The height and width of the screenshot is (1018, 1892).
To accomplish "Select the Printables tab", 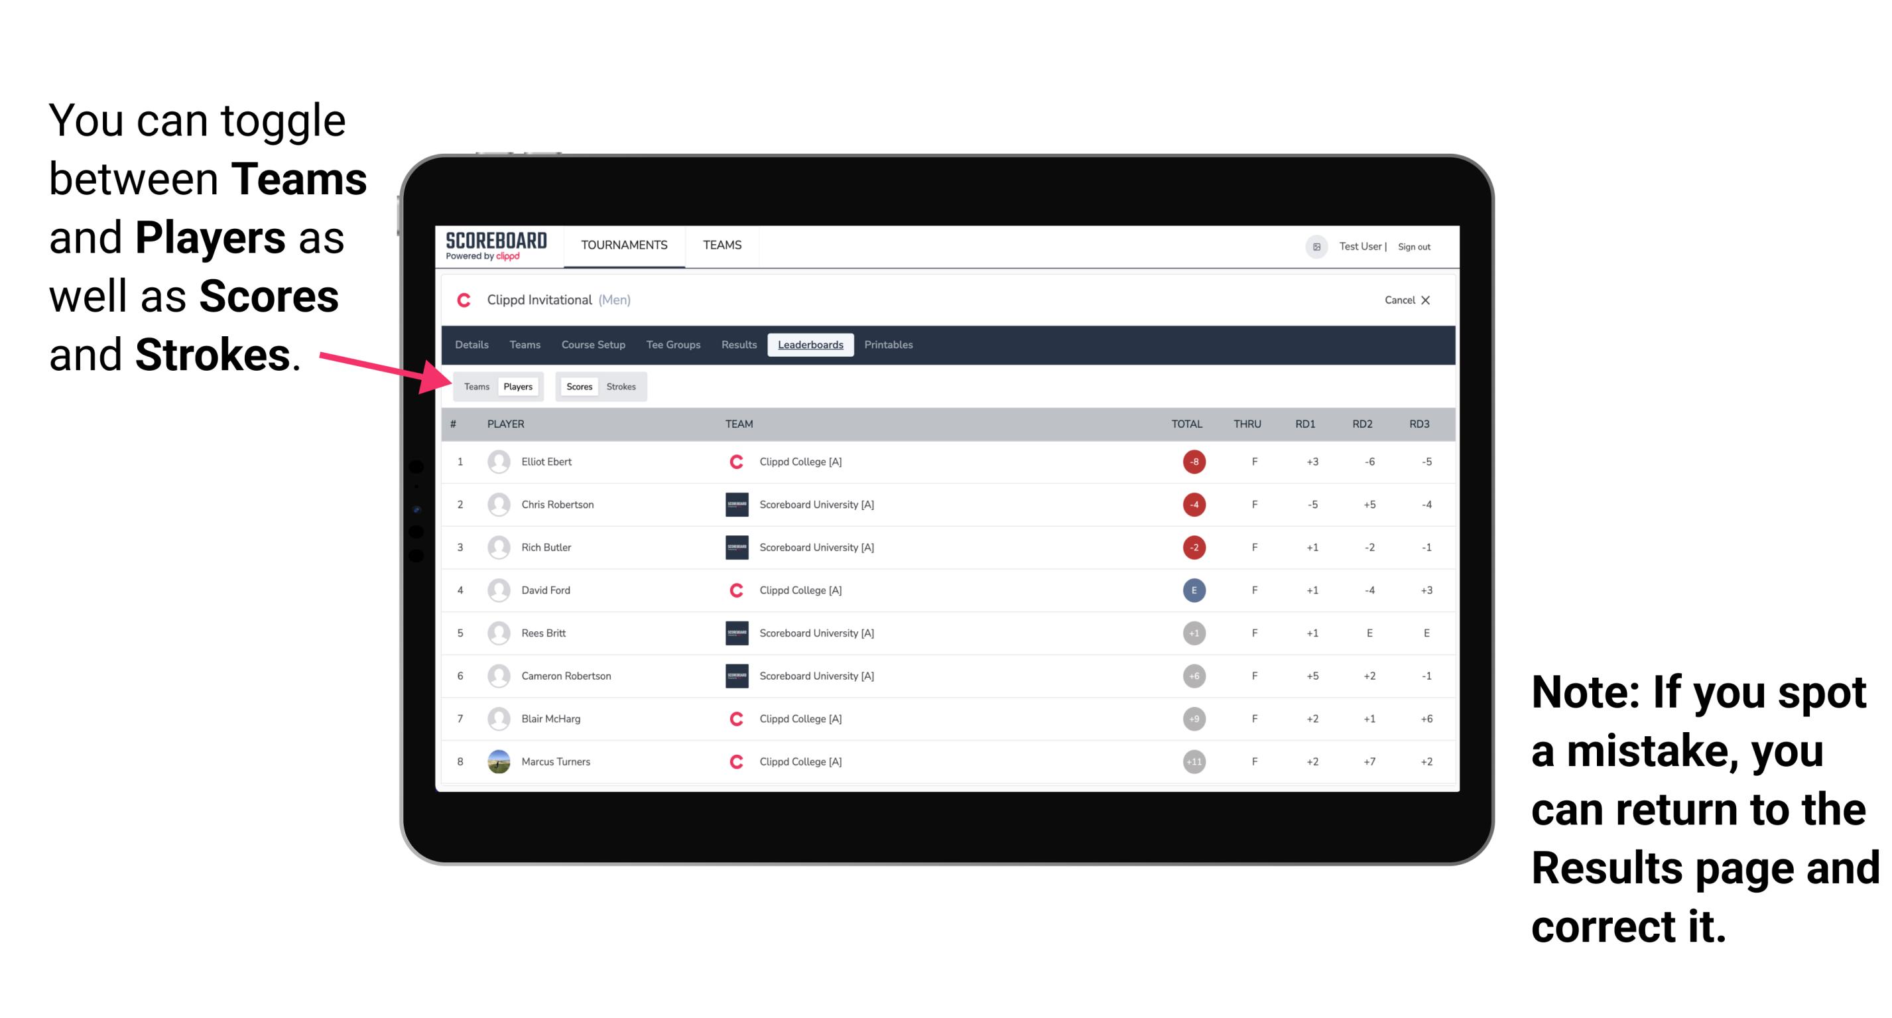I will point(889,345).
